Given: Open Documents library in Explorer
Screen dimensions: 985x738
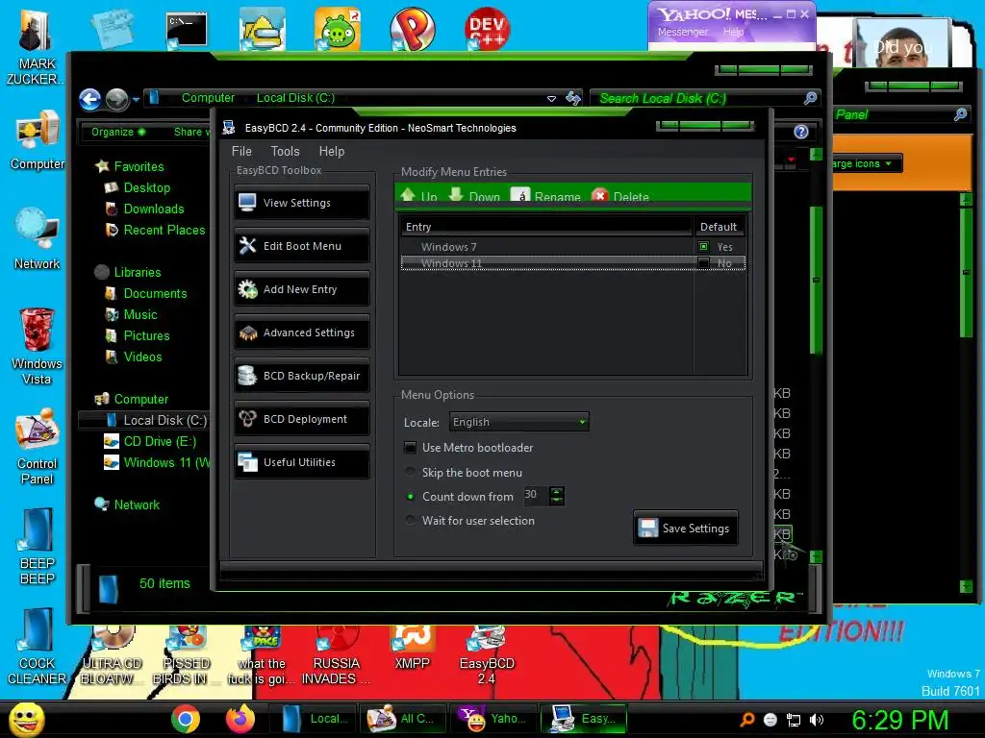Looking at the screenshot, I should pos(155,294).
